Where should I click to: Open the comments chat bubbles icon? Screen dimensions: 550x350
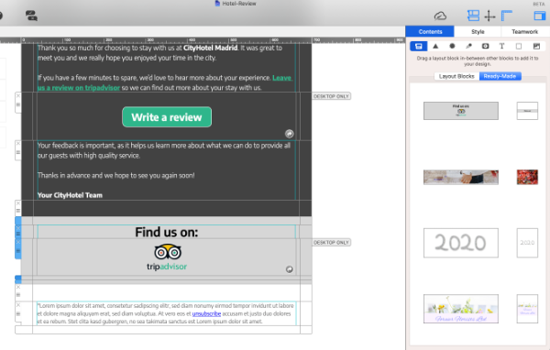pos(31,16)
